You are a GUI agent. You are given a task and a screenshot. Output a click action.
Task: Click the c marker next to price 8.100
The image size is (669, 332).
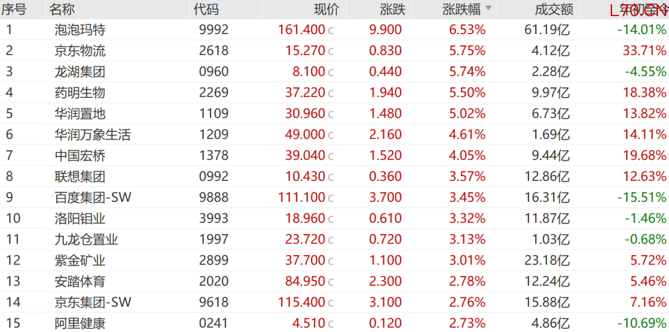pos(331,72)
